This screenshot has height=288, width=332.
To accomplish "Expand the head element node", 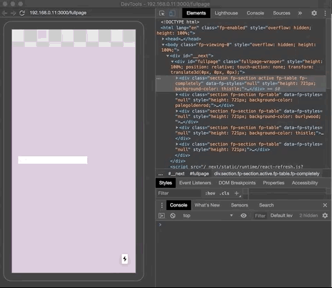I will coord(163,39).
